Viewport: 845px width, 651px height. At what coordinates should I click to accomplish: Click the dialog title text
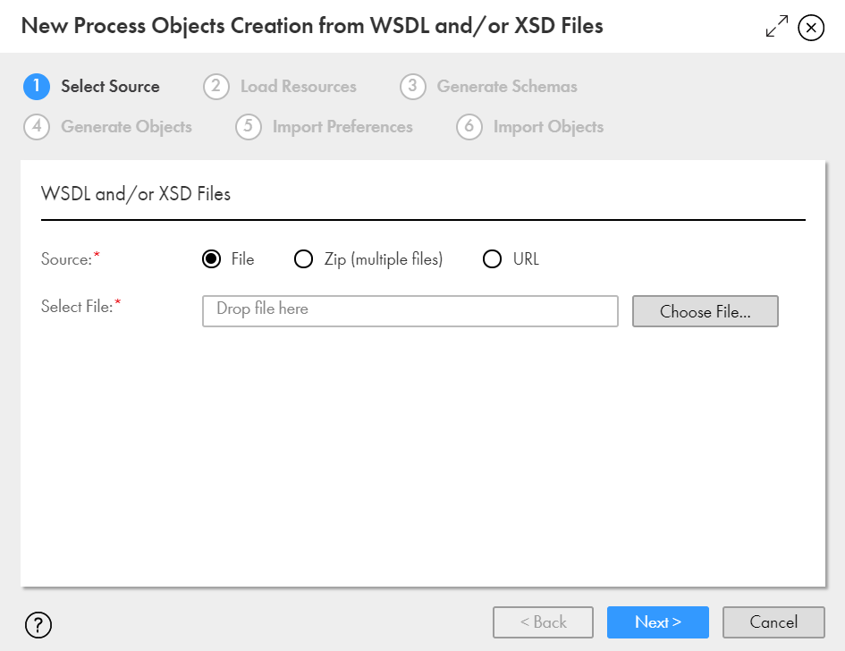coord(312,26)
